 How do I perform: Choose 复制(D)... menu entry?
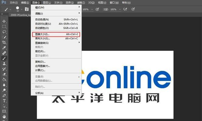56,62
